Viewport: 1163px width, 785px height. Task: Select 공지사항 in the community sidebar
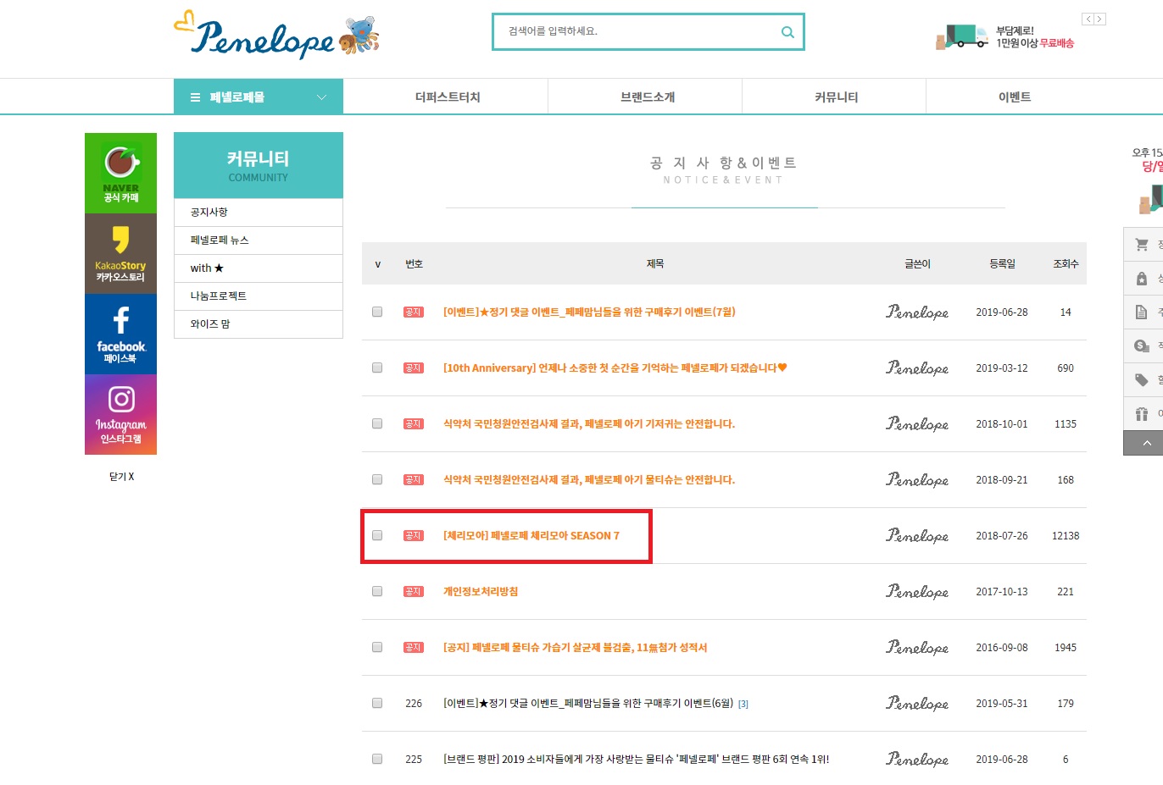tap(259, 213)
